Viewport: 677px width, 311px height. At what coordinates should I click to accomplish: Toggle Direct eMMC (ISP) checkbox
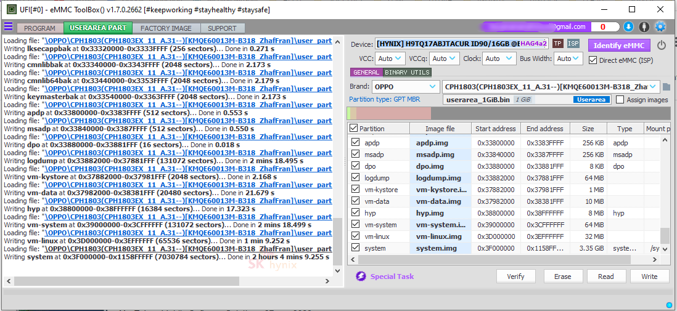click(593, 60)
